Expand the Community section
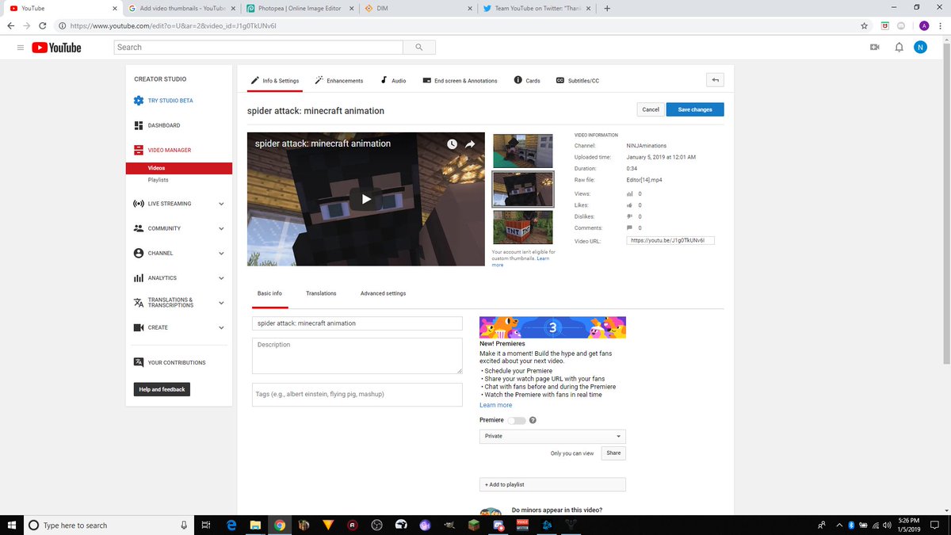Screen dimensions: 951x535 tap(221, 228)
